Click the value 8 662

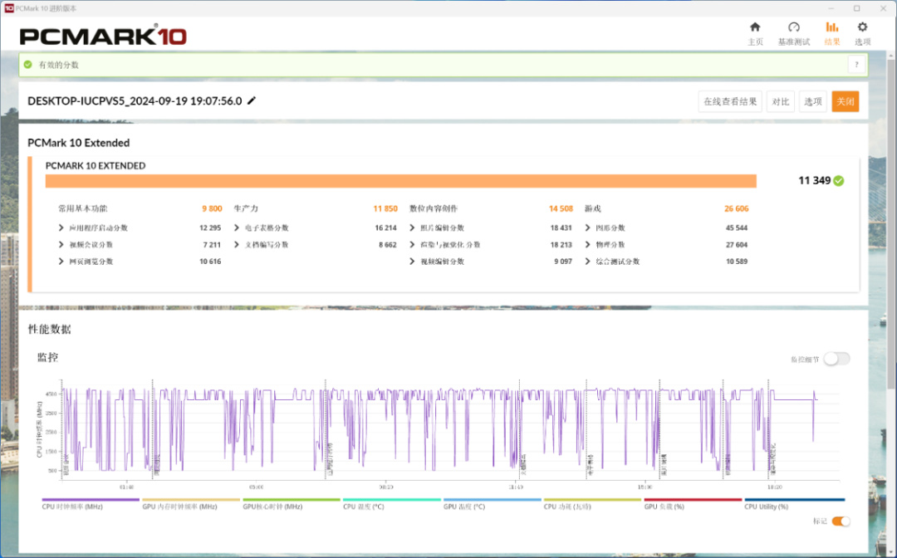tap(387, 245)
